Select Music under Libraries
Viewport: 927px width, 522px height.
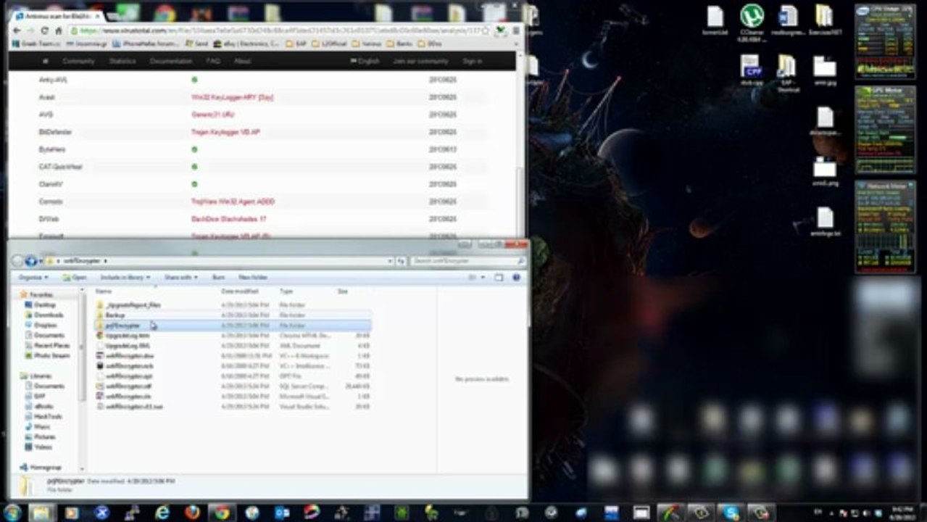(x=42, y=427)
